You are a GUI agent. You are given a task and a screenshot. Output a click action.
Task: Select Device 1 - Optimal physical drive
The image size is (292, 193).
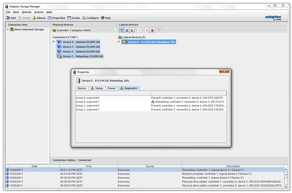78,46
